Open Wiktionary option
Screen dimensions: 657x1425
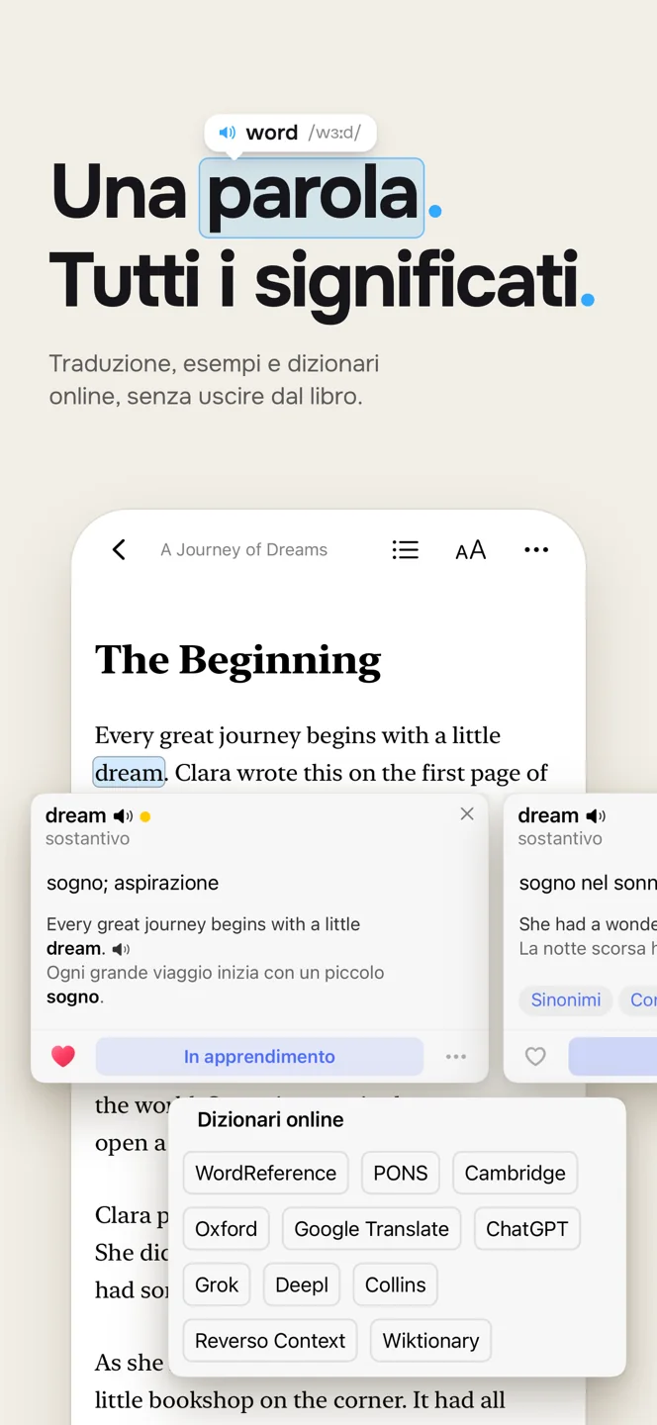[x=430, y=1341]
